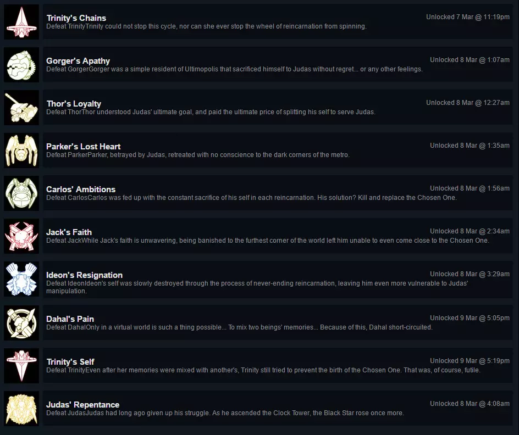Click the Gorger's Apathy title
The height and width of the screenshot is (435, 519).
click(x=78, y=61)
